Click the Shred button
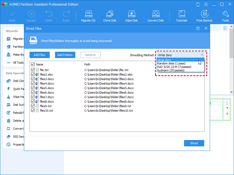This screenshot has width=234, height=175. click(194, 143)
